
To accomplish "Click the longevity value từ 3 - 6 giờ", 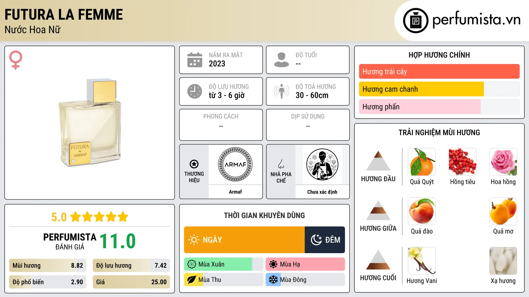I will pos(227,95).
